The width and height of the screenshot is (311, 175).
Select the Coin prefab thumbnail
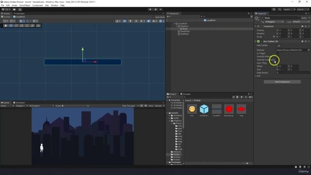192,109
